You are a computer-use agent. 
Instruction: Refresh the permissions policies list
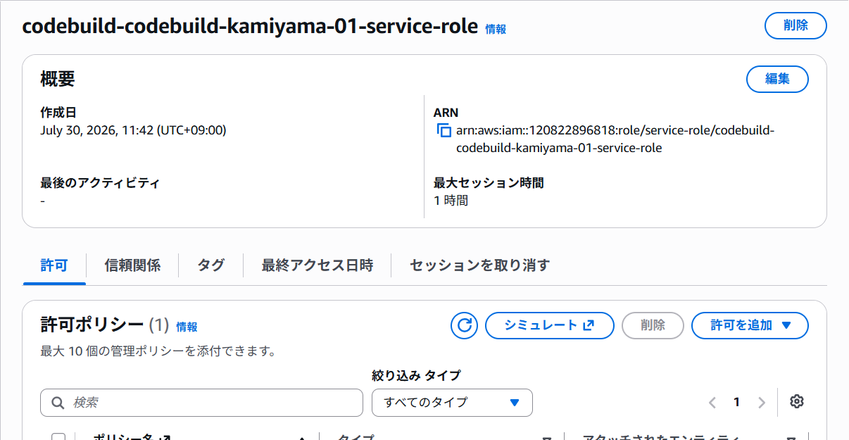pyautogui.click(x=464, y=325)
